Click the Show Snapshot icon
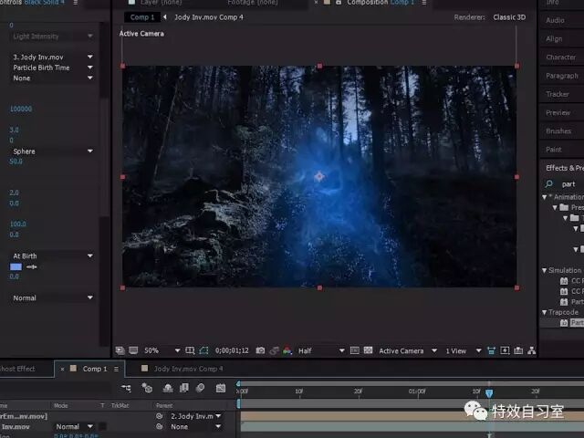Screen dimensions: 584x438 (274, 350)
